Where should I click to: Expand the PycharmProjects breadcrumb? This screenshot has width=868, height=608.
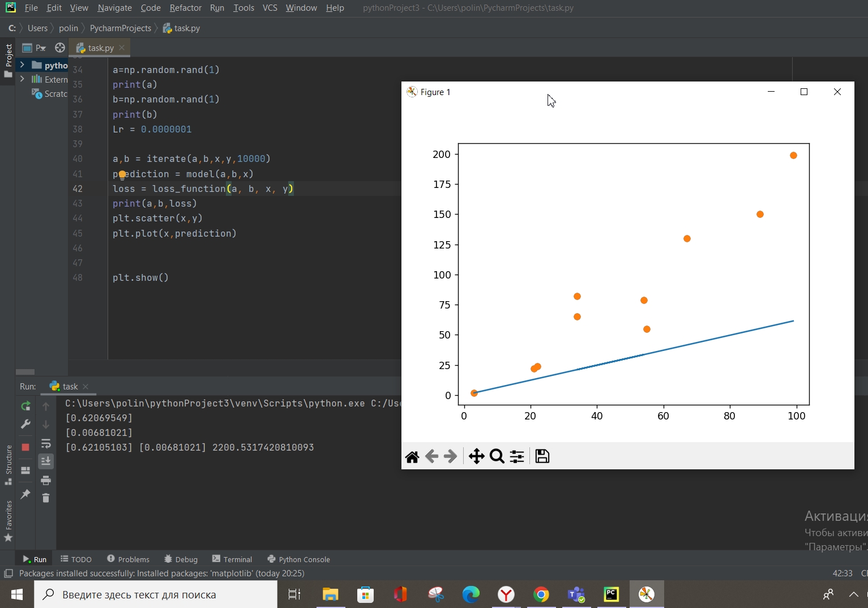click(121, 28)
